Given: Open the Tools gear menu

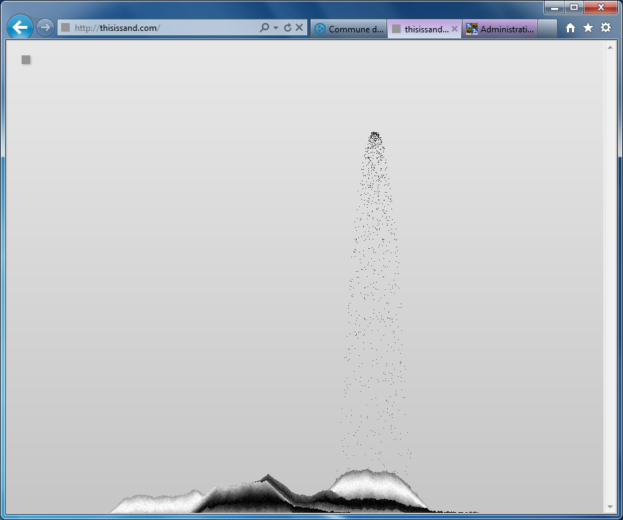Looking at the screenshot, I should (606, 27).
